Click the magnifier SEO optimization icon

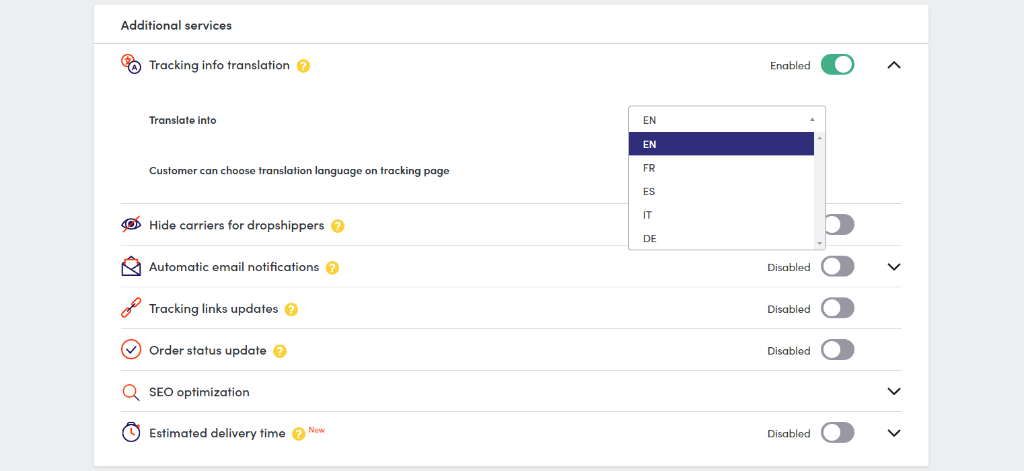coord(131,392)
